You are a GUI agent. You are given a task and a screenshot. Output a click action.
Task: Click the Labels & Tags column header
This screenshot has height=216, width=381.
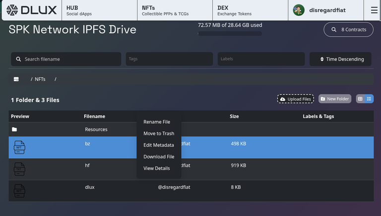pos(318,116)
